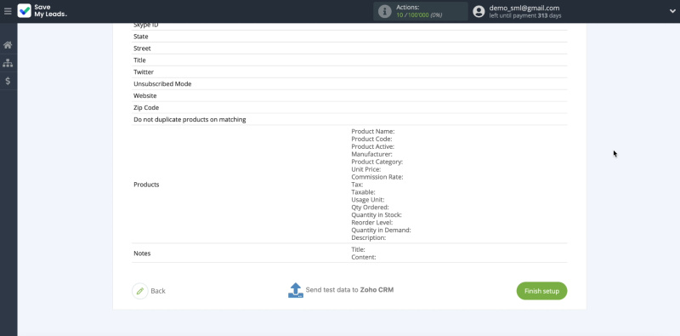The width and height of the screenshot is (680, 336).
Task: Open the billing dollar icon in sidebar
Action: 8,81
